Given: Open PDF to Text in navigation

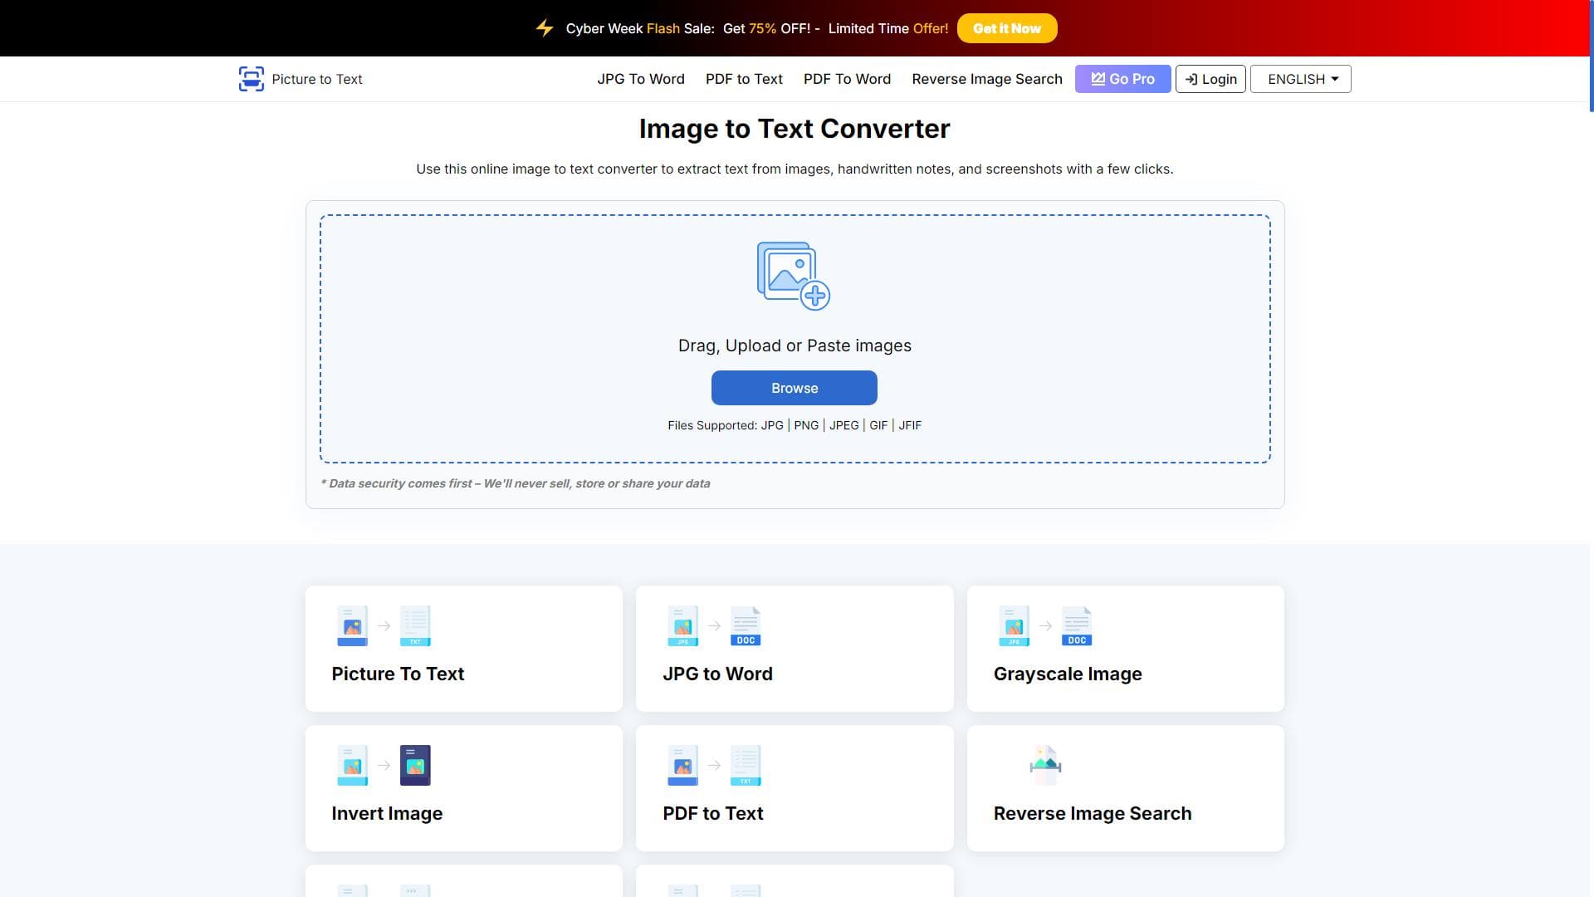Looking at the screenshot, I should (744, 79).
